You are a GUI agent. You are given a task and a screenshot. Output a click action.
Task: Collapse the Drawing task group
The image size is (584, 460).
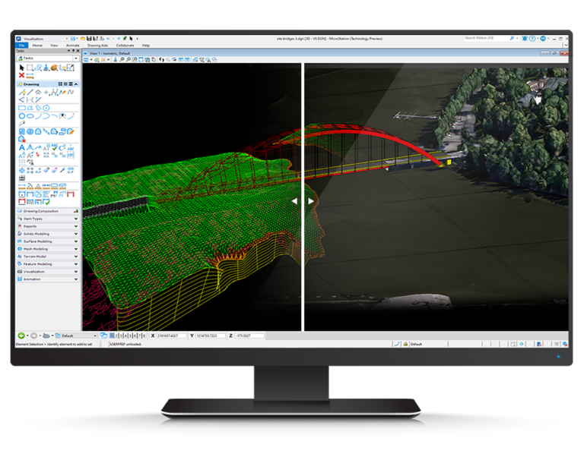click(x=76, y=84)
